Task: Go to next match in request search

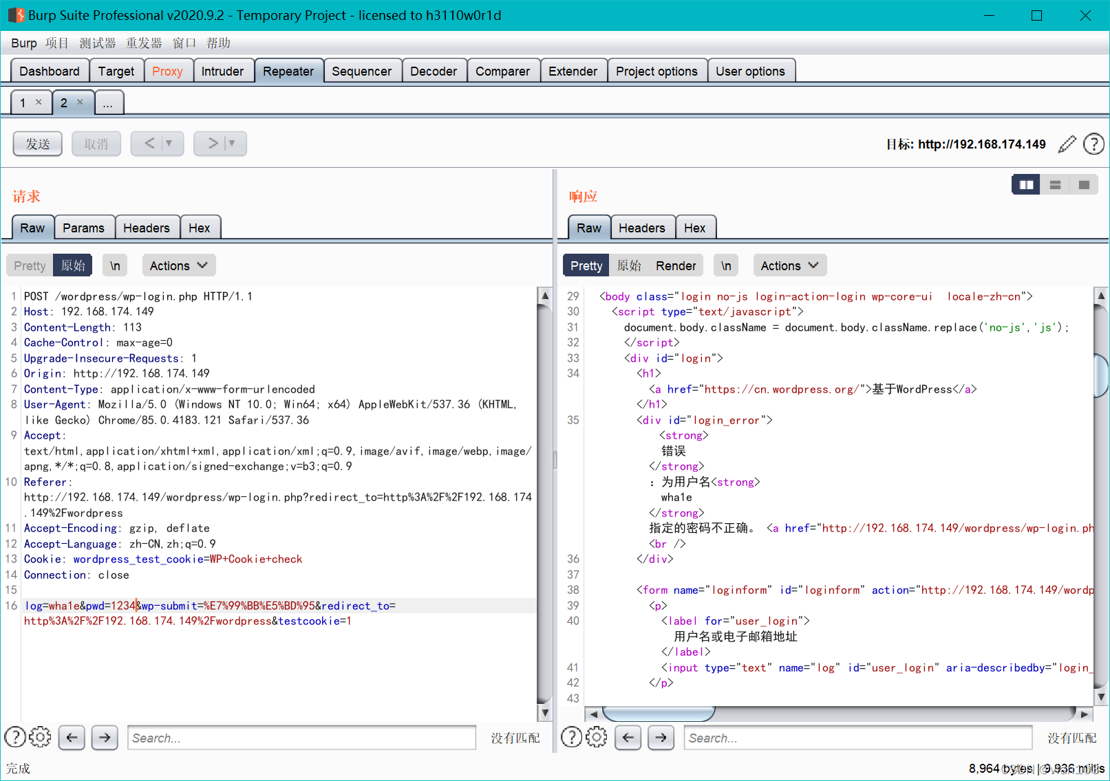Action: [x=105, y=738]
